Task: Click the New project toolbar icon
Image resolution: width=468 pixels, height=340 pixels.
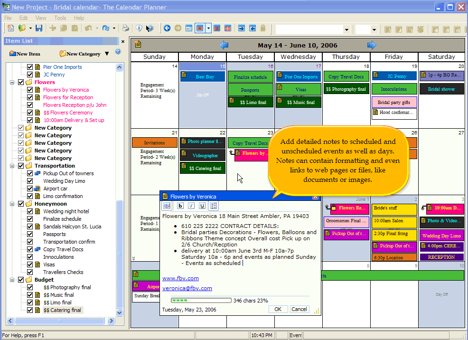Action: [x=11, y=28]
